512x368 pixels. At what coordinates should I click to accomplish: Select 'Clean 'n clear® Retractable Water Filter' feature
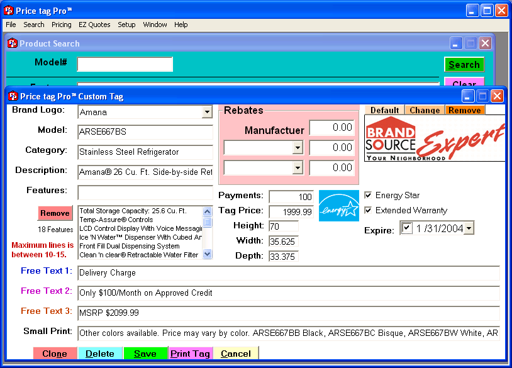139,255
